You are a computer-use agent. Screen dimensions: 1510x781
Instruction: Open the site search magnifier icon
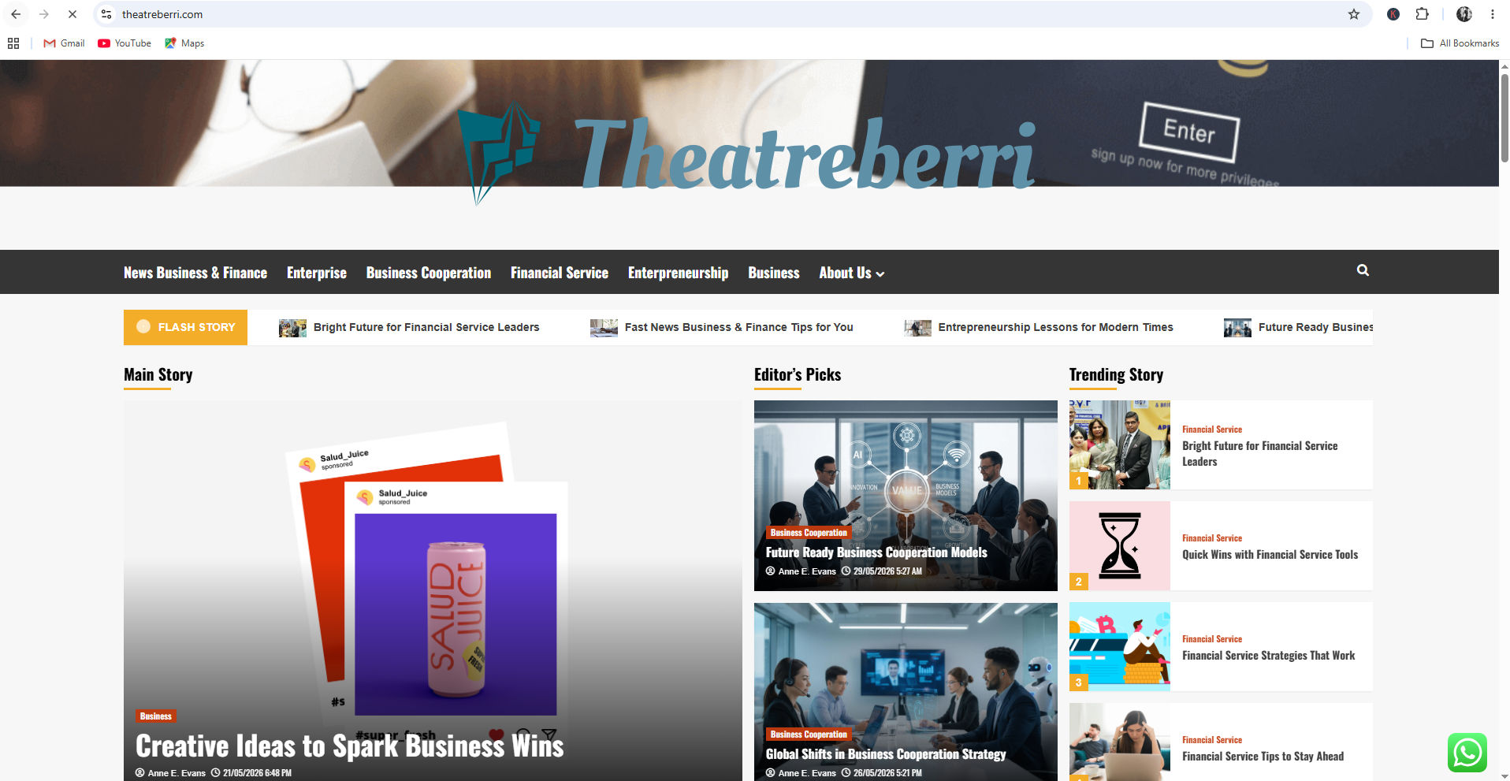click(1363, 270)
